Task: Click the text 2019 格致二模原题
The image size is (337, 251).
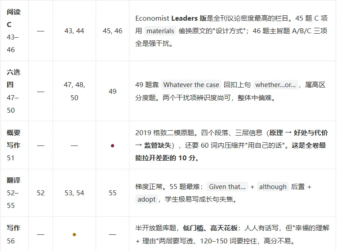Action: [164, 133]
